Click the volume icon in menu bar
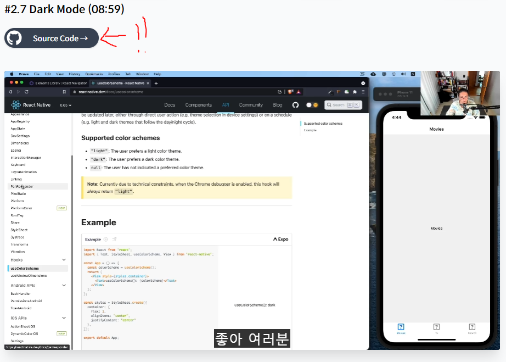The width and height of the screenshot is (506, 362). pos(403,74)
